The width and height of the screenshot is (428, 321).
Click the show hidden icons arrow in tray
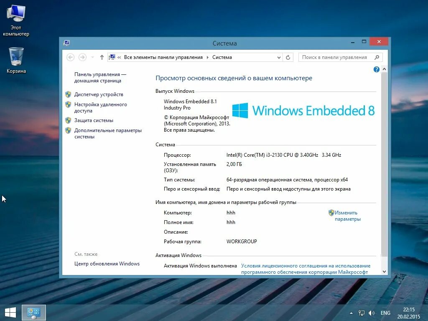tap(351, 313)
